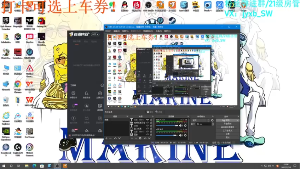Screen dimensions: 300x169
Task: Open 弹幕助手 tool in the 直播伴侣 toolbox
Action: [73, 95]
